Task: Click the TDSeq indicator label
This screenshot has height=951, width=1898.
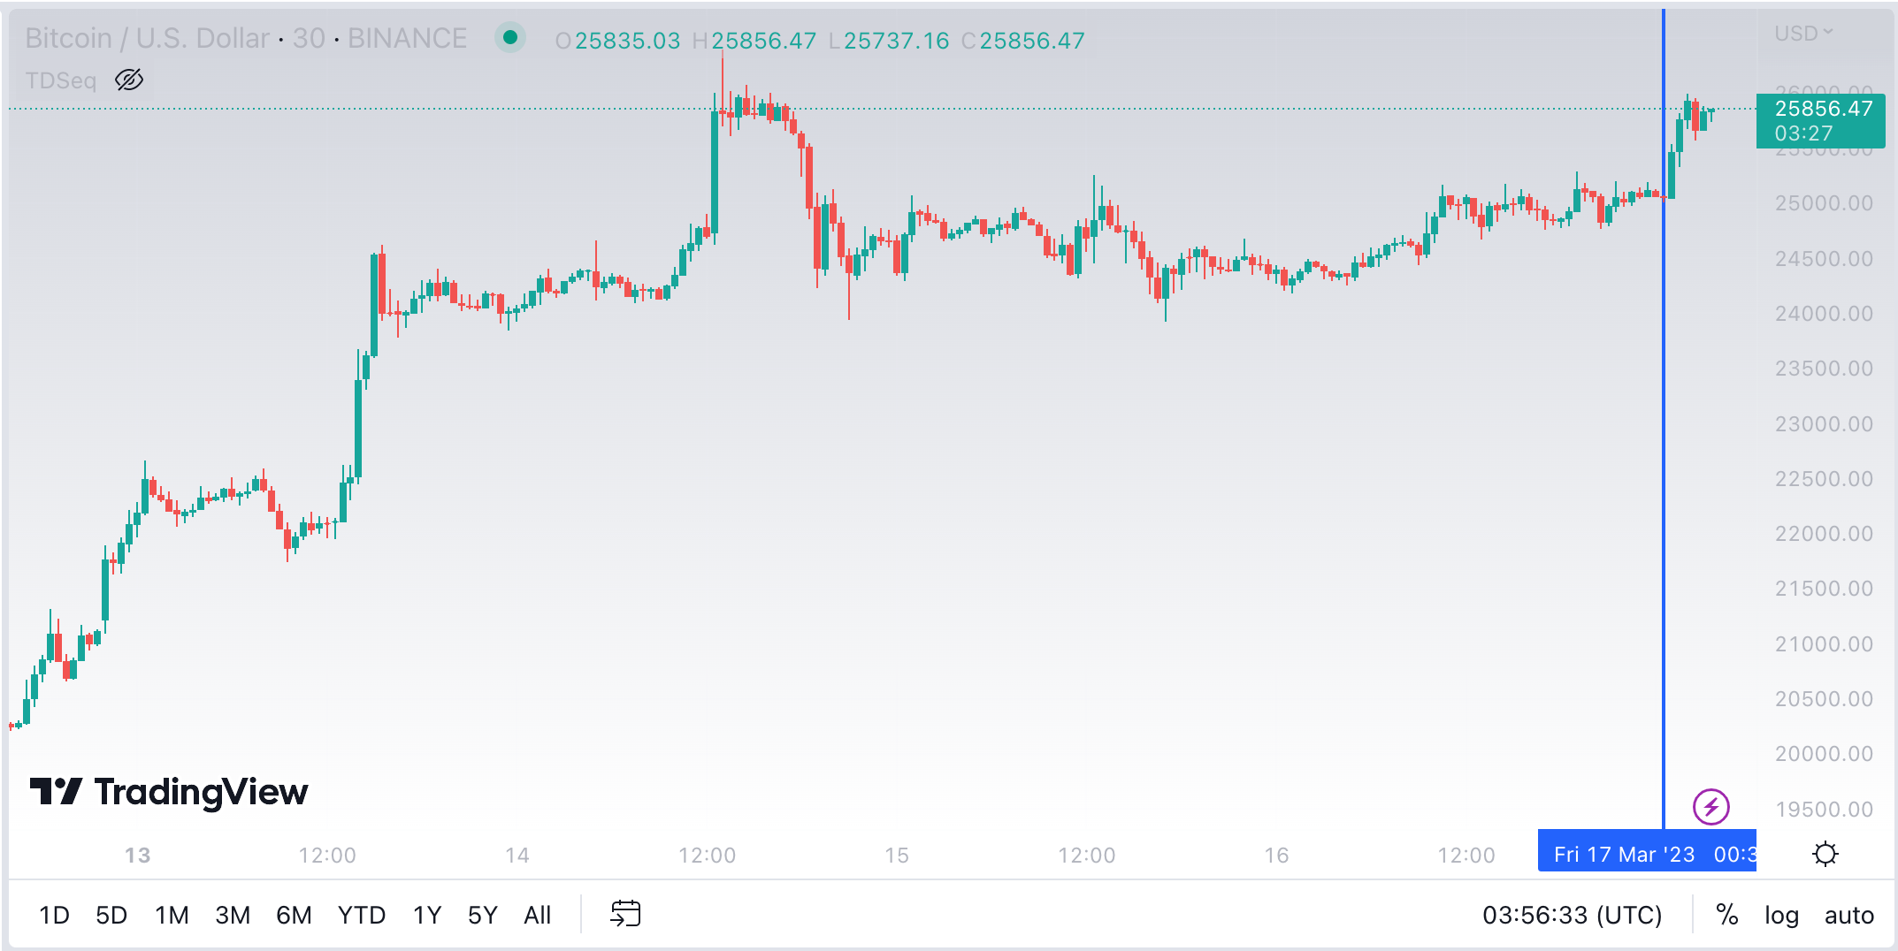Action: tap(60, 80)
